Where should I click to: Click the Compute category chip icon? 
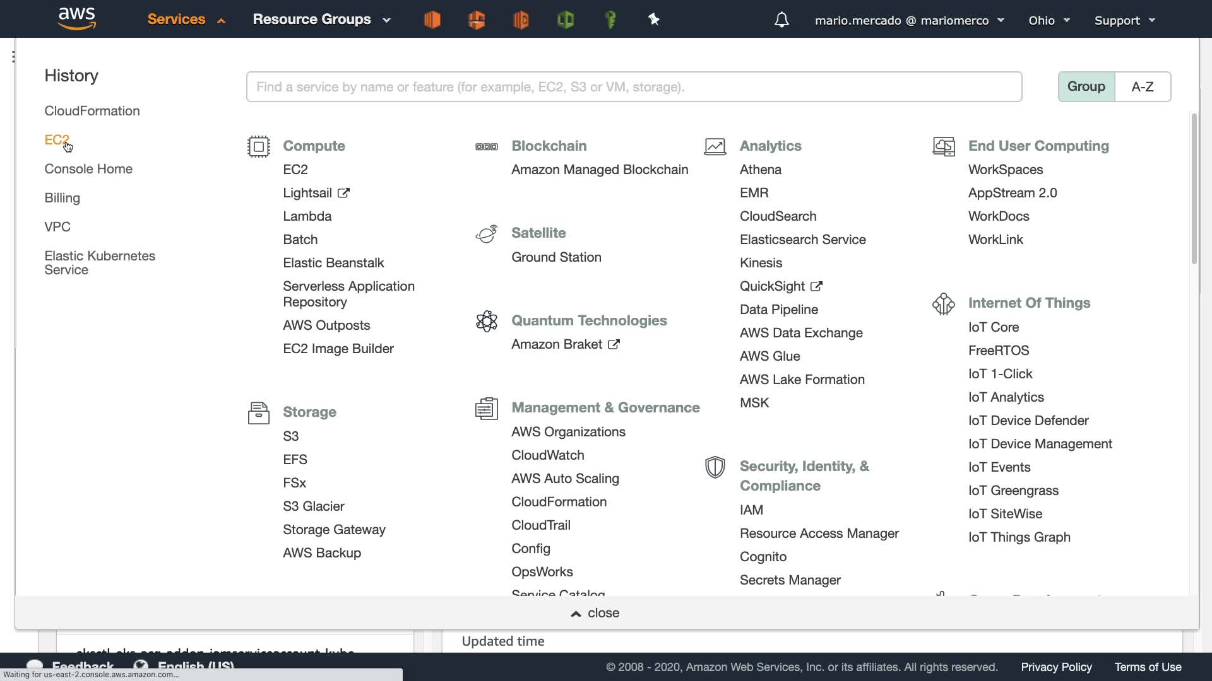coord(258,146)
